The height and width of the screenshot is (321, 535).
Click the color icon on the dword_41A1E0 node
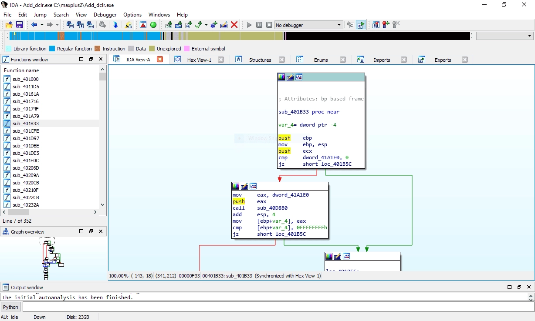[236, 186]
